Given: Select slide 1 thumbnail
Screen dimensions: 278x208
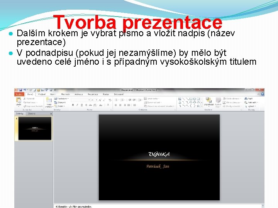Looking at the screenshot, I should coord(35,128).
